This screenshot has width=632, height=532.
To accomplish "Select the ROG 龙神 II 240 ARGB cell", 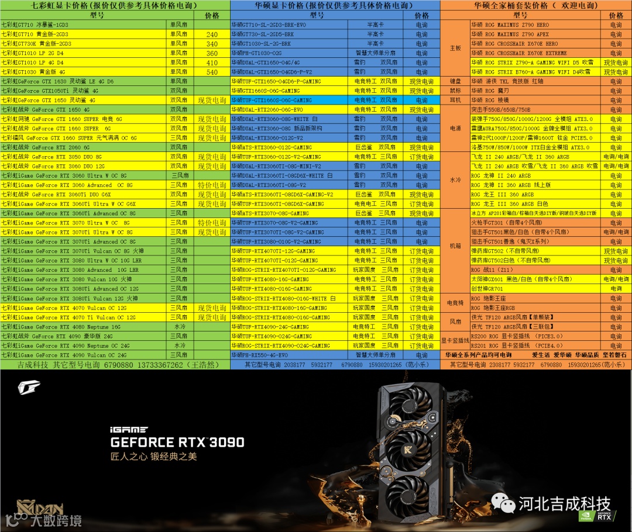I will coord(535,175).
